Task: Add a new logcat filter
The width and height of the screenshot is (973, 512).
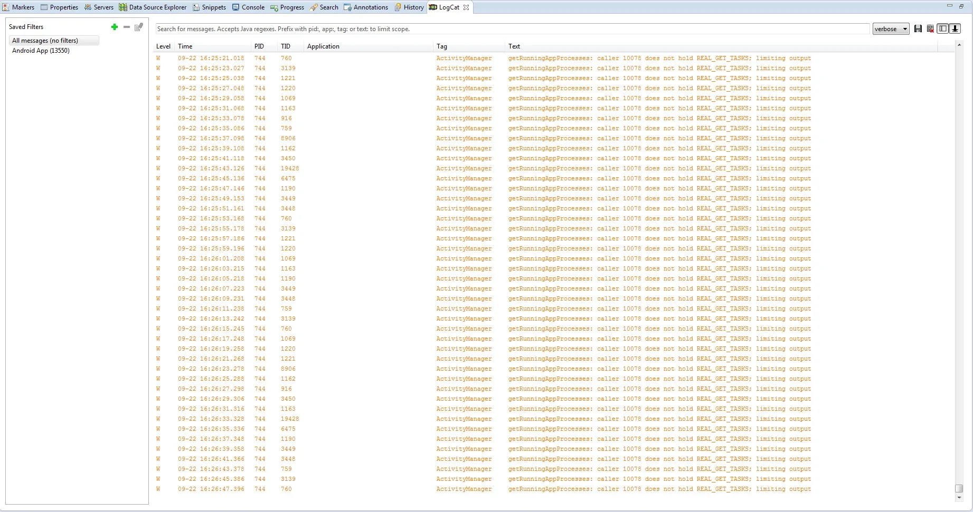Action: (x=115, y=27)
